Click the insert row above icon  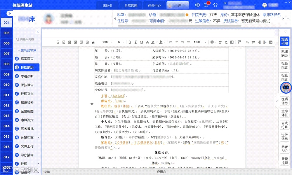coord(247,42)
